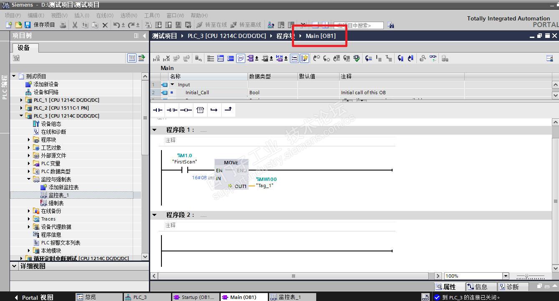This screenshot has height=301, width=559.
Task: Collapse the Input section in interface table
Action: 172,85
